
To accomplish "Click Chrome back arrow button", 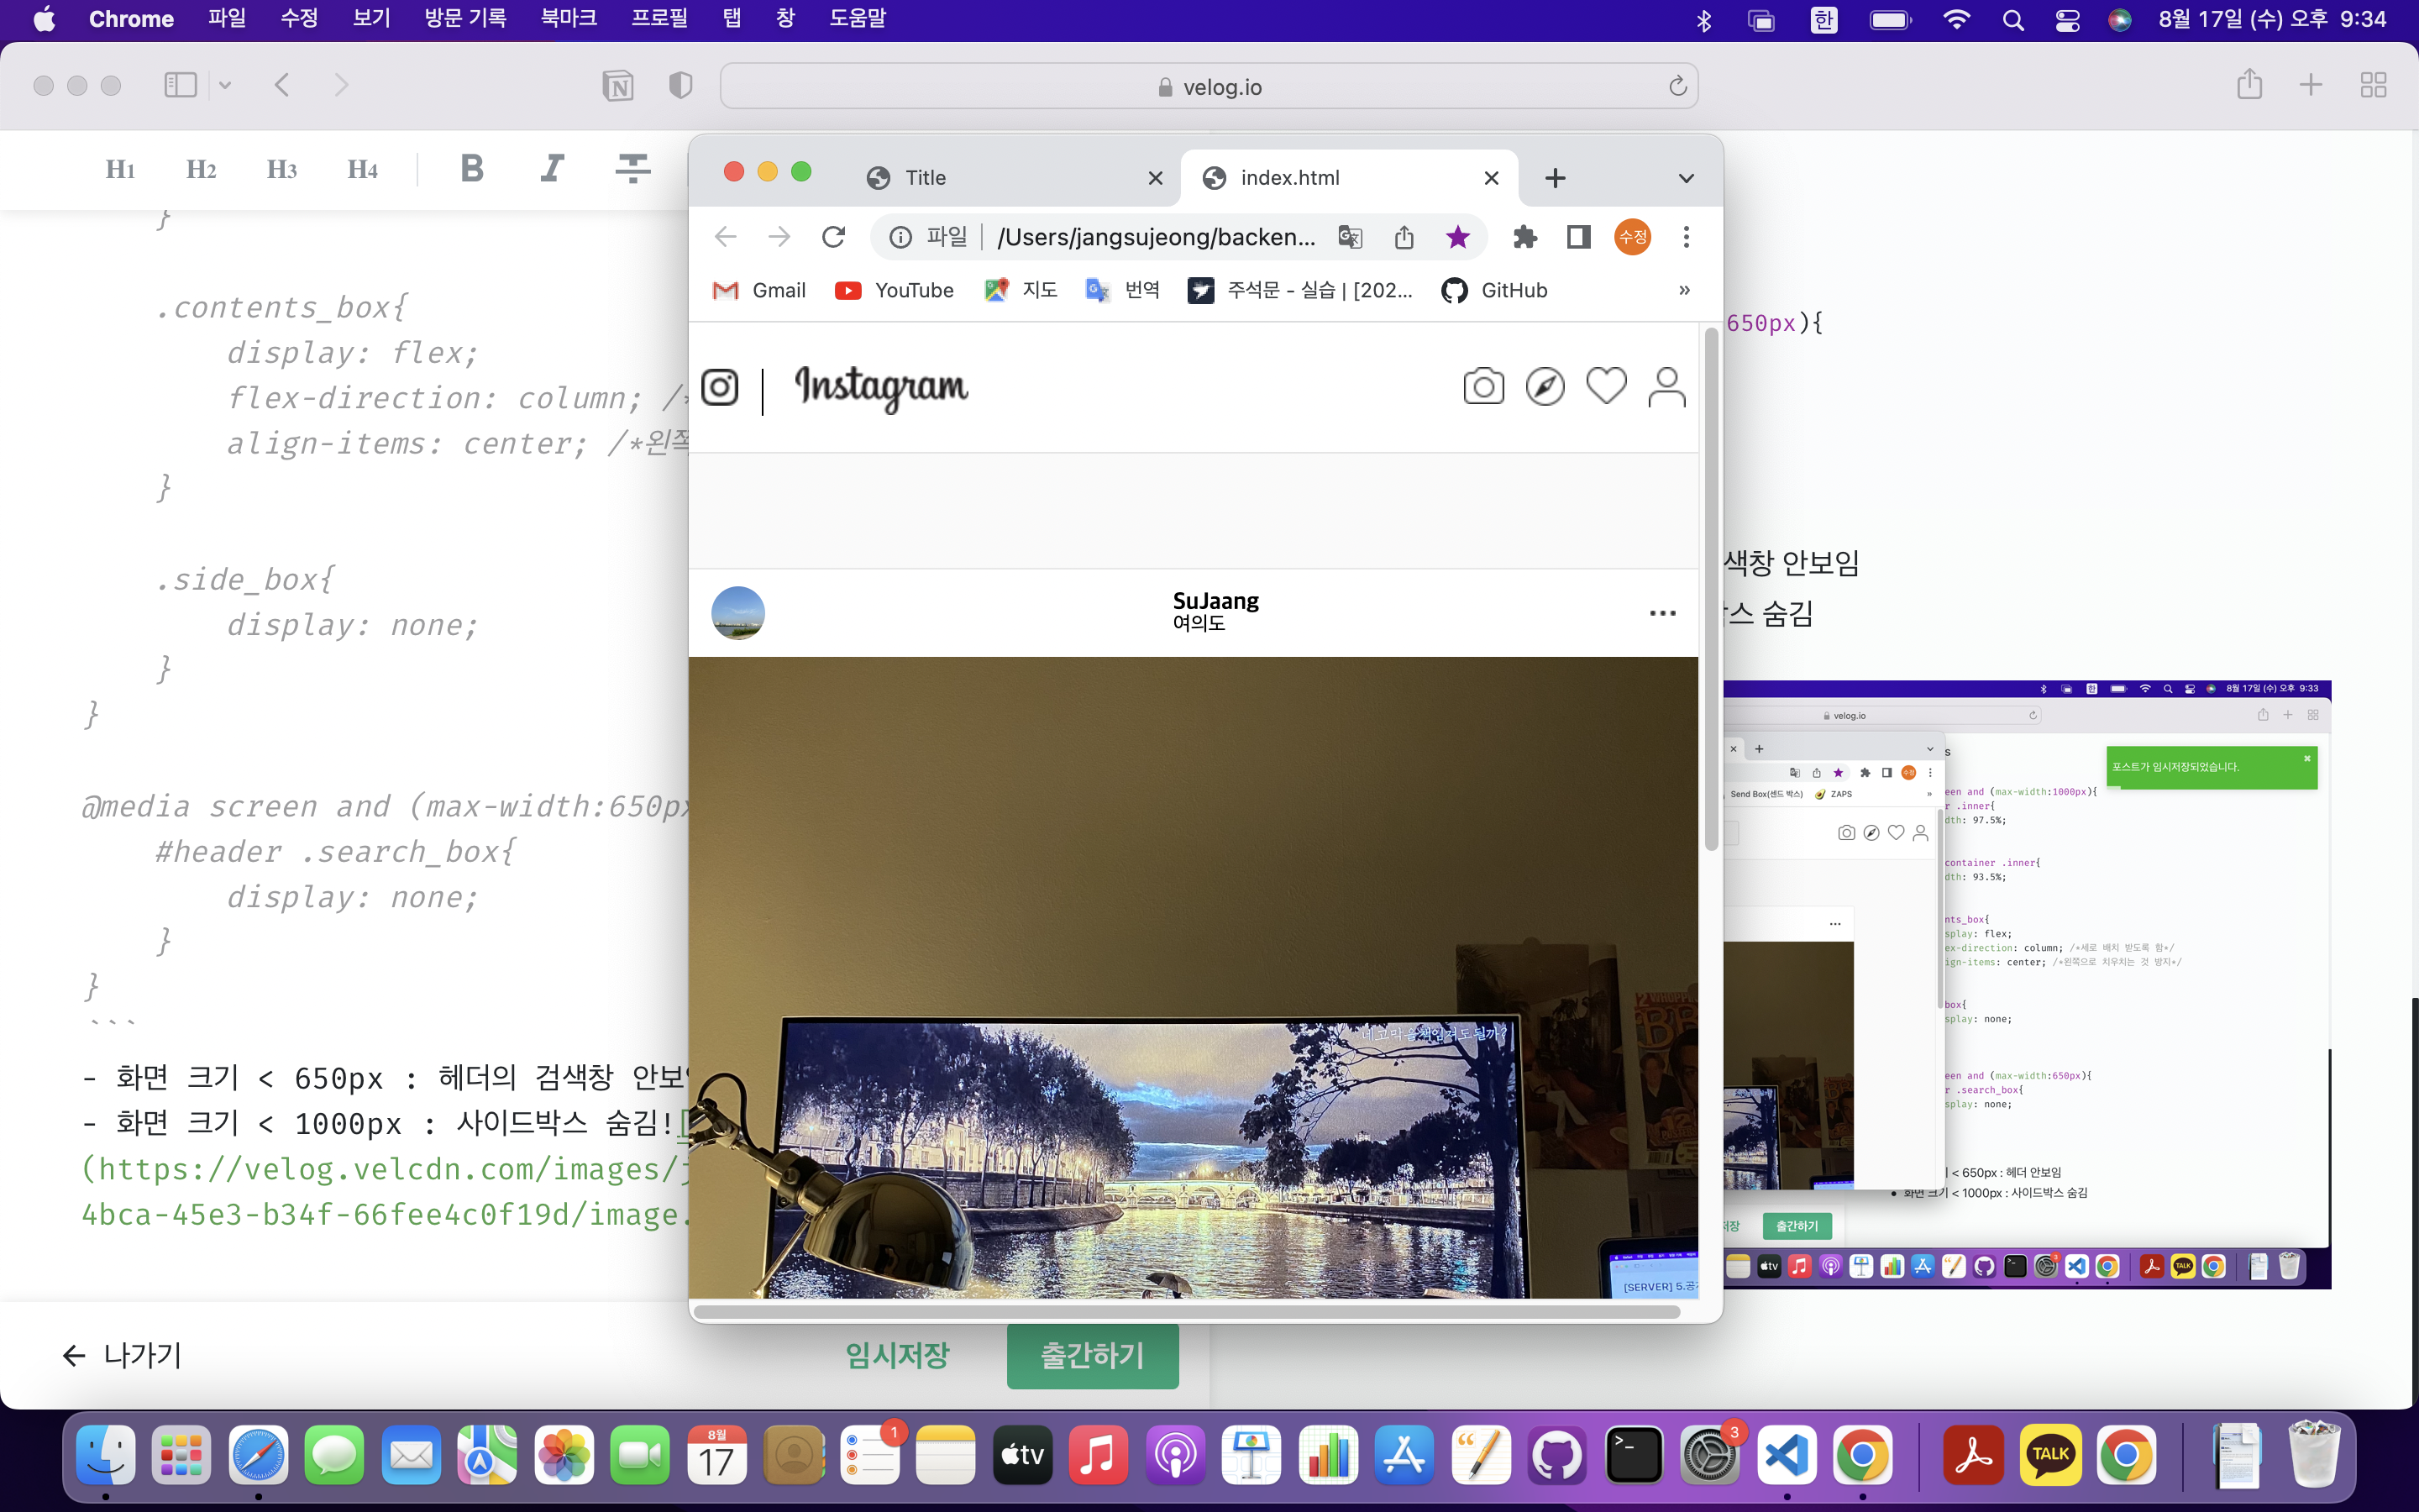I will [x=726, y=237].
